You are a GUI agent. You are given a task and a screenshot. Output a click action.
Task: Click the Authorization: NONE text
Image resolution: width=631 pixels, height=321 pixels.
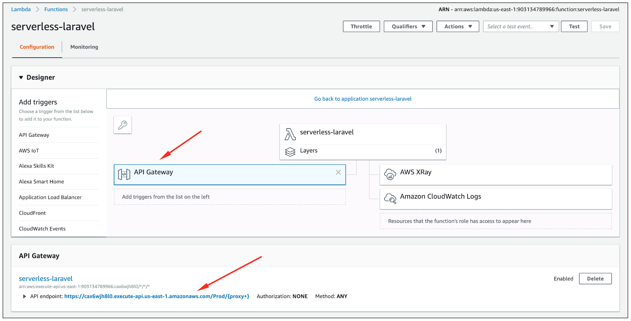(x=282, y=296)
